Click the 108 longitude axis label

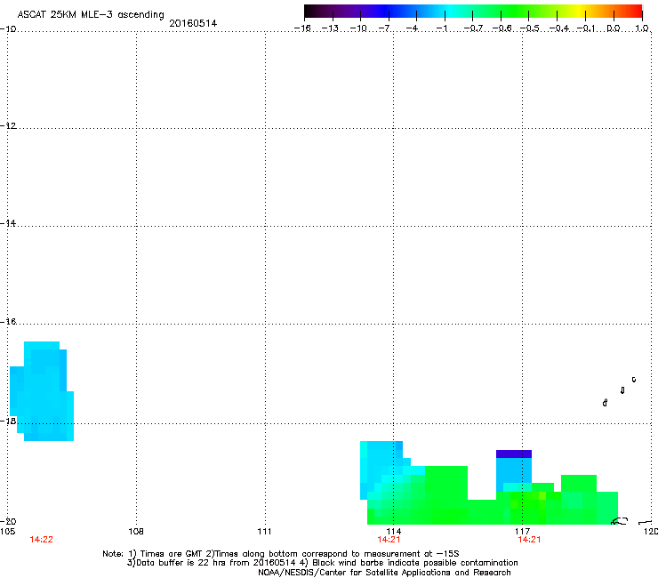point(136,532)
